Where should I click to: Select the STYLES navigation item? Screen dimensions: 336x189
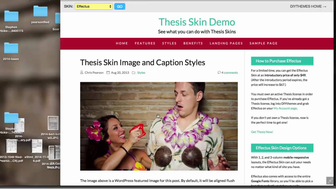coord(169,43)
